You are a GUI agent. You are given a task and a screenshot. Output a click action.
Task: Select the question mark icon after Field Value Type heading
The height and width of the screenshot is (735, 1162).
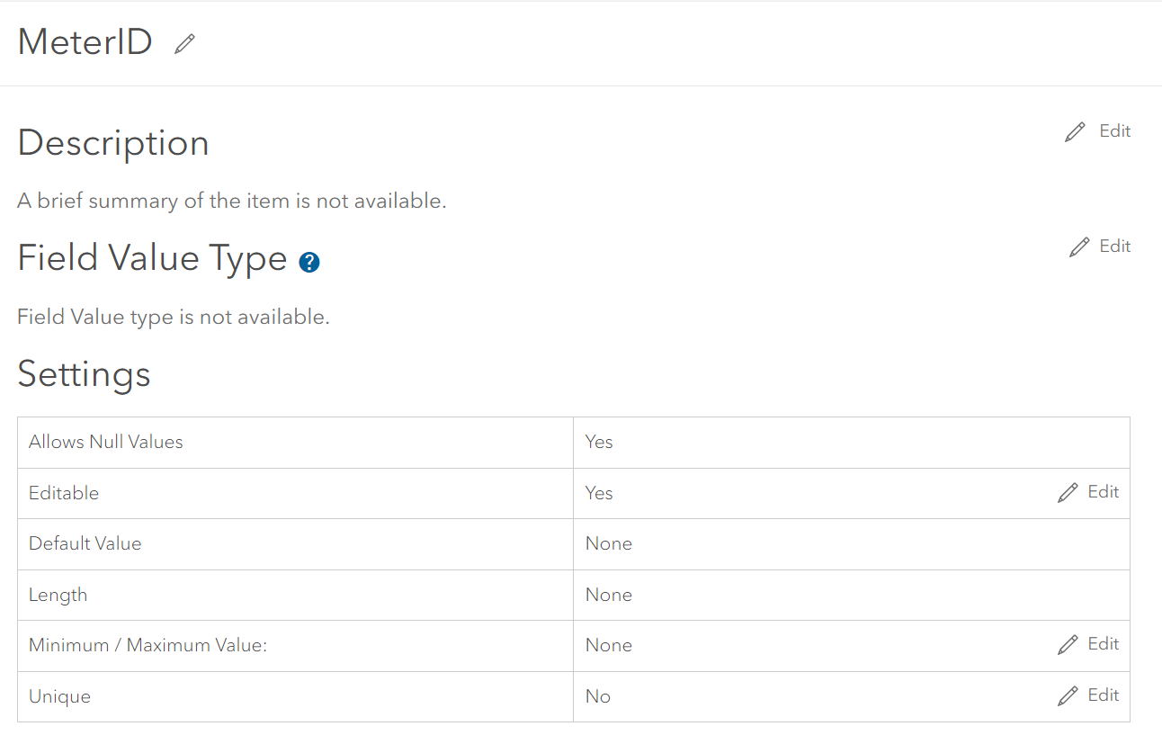[x=309, y=262]
